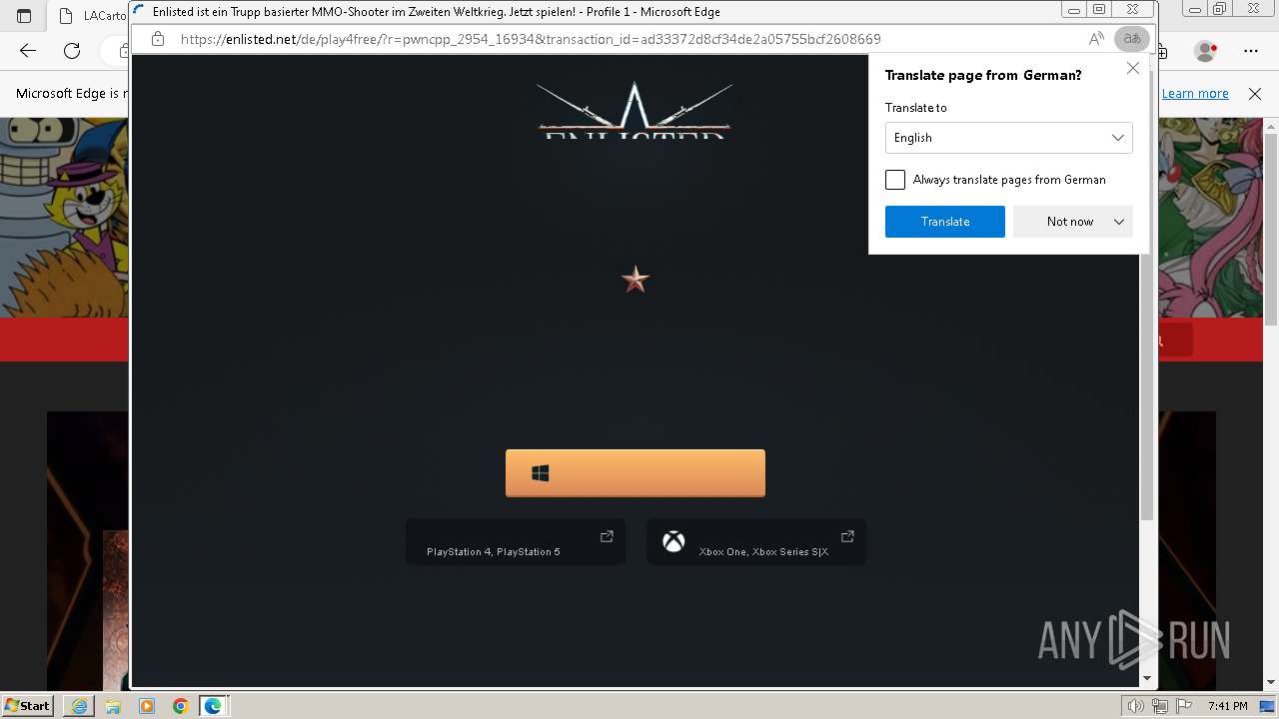
Task: Click the external link icon on the PlayStation card
Action: [607, 536]
